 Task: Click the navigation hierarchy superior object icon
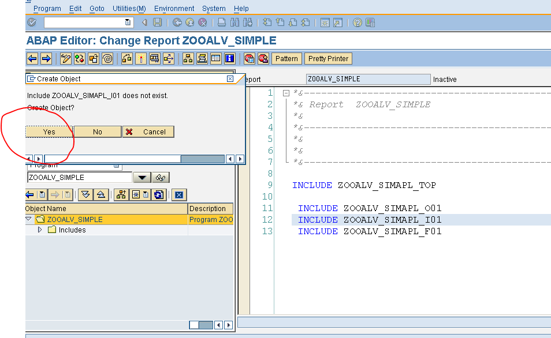(121, 194)
